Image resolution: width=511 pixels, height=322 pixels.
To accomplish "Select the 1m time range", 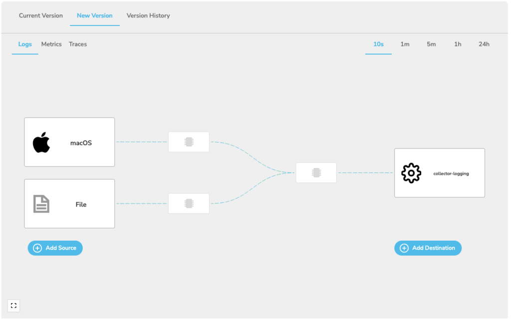I will (x=405, y=44).
